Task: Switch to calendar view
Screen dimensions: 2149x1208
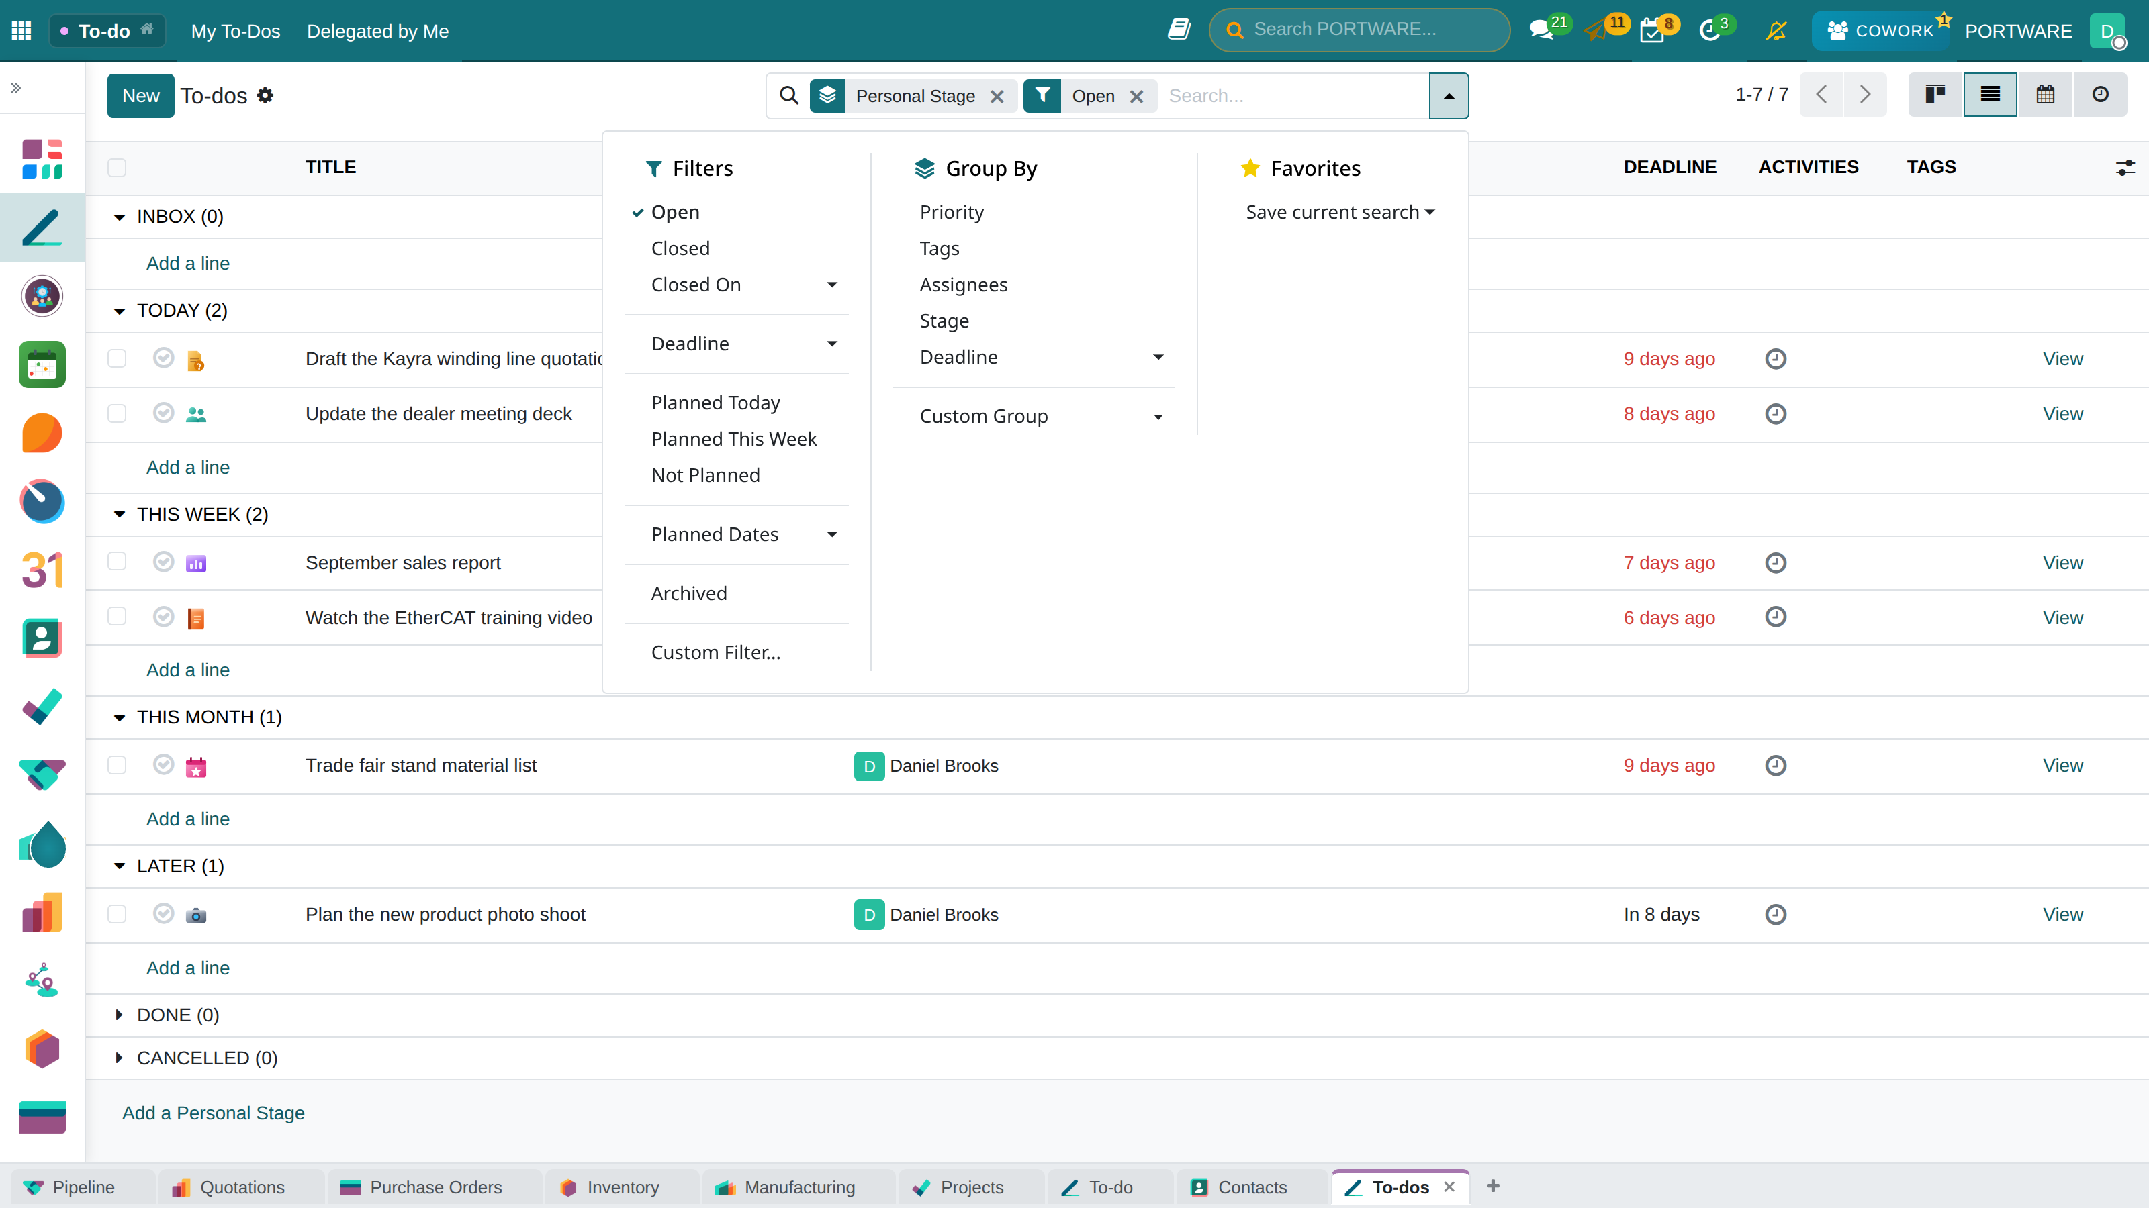Action: click(2046, 95)
